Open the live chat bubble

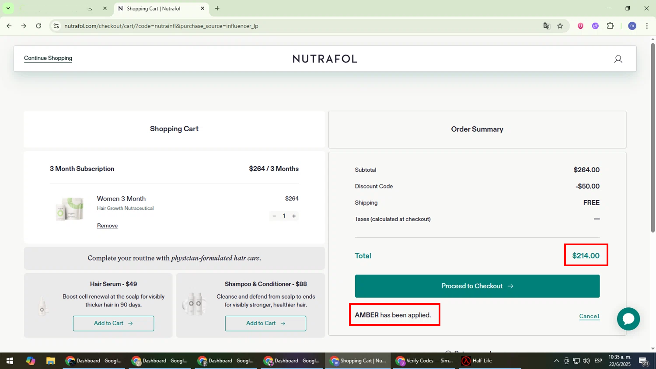tap(628, 319)
